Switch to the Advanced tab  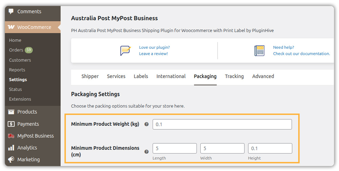(x=263, y=76)
